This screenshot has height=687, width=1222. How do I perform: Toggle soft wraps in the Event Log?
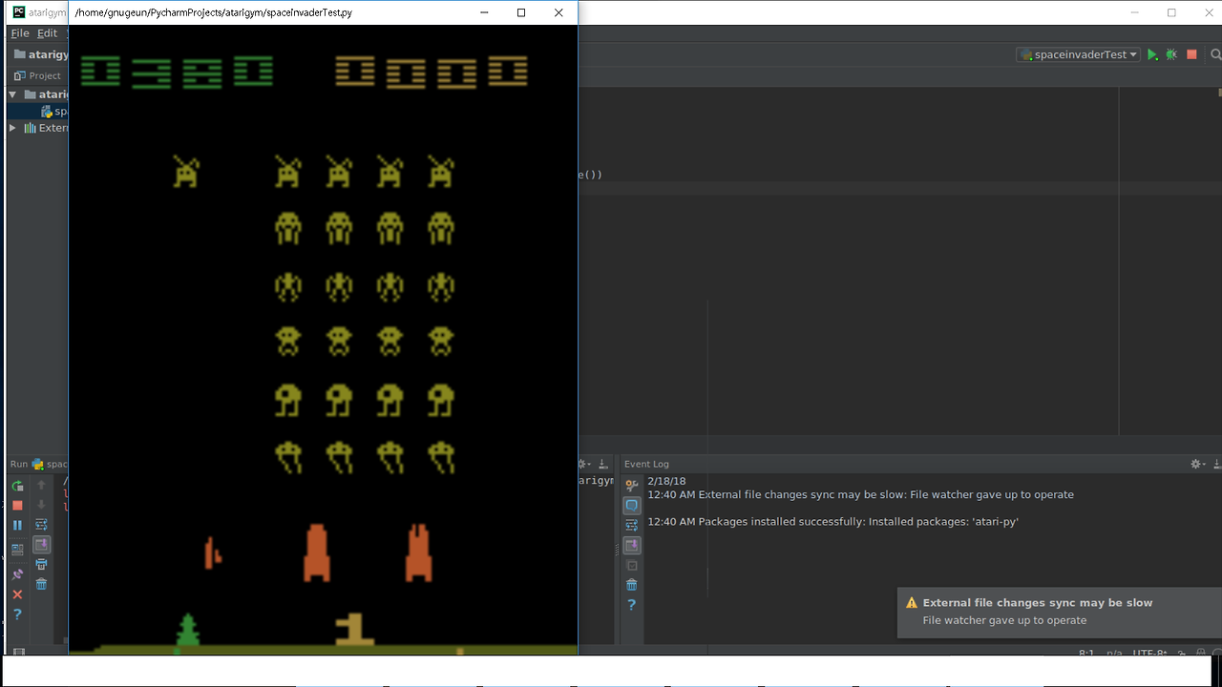pyautogui.click(x=631, y=526)
